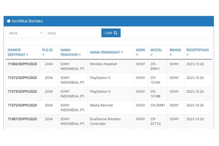Viewport: 219px width, 146px height.
Task: Click date 2023.10.26 in Media Remote row
Action: pyautogui.click(x=195, y=105)
